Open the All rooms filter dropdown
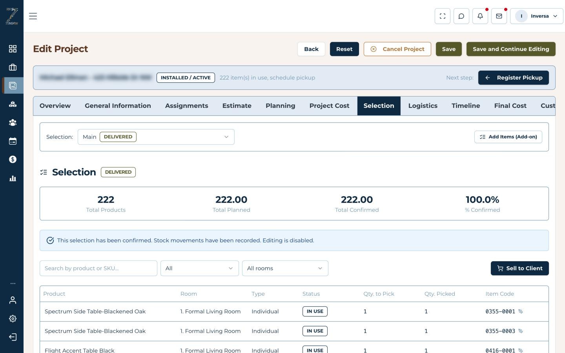This screenshot has width=565, height=353. (x=285, y=268)
